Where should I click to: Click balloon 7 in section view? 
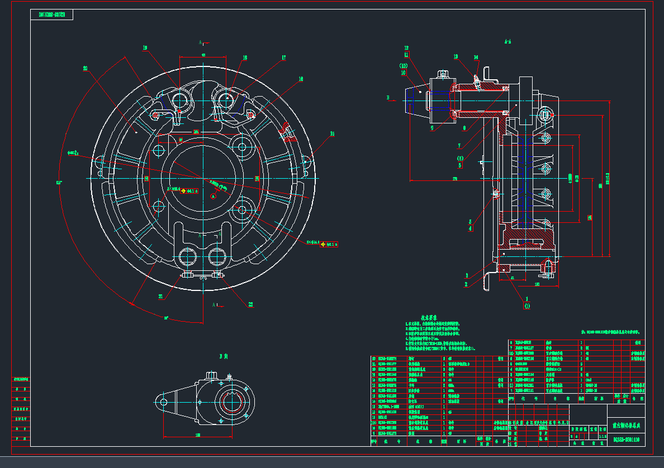(459, 146)
